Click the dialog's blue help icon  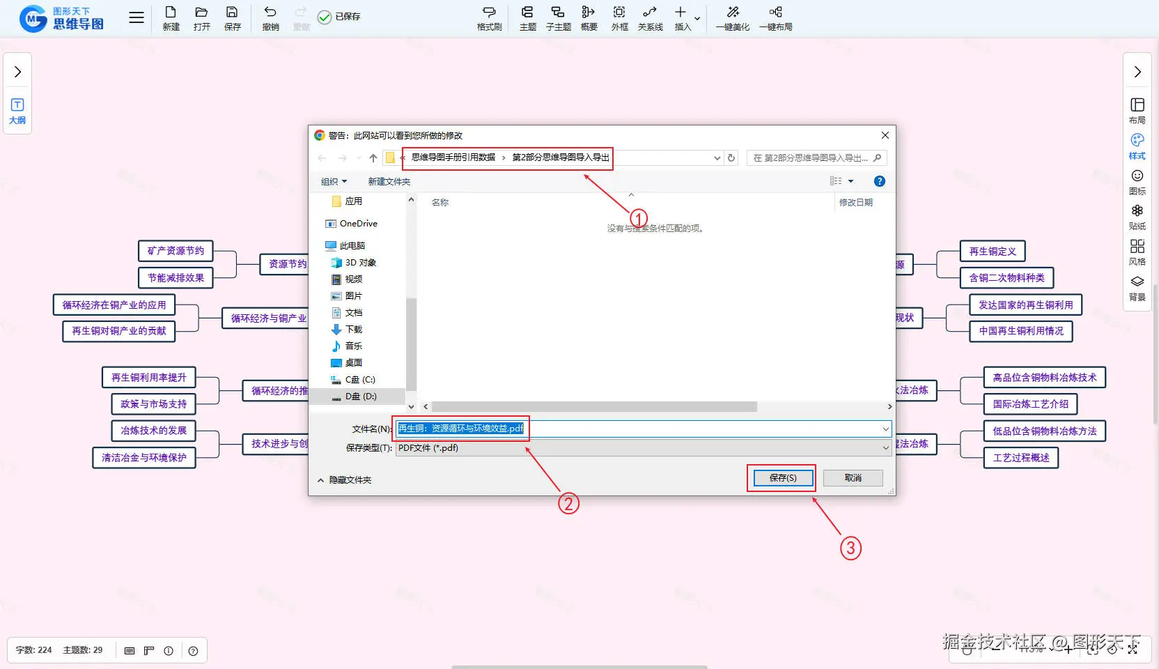[880, 181]
